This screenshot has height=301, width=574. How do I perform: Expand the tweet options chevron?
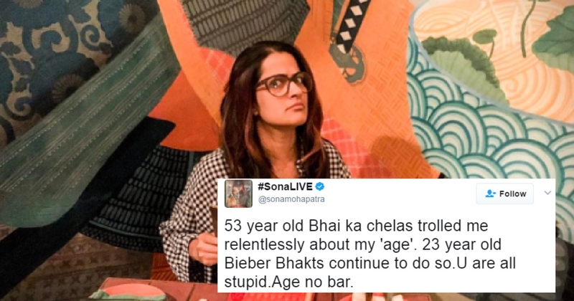[x=547, y=193]
